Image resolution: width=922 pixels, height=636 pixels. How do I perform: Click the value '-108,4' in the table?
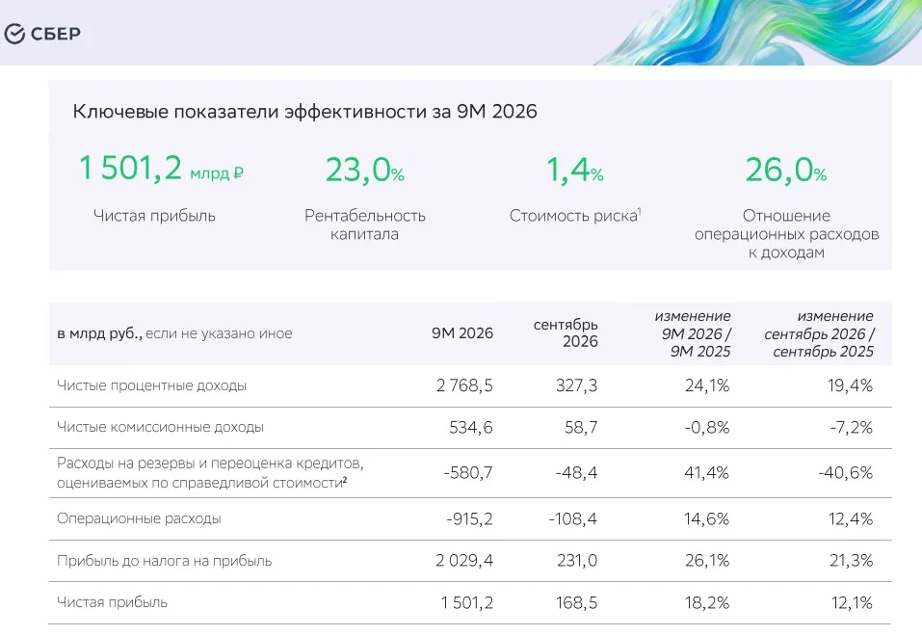[572, 519]
